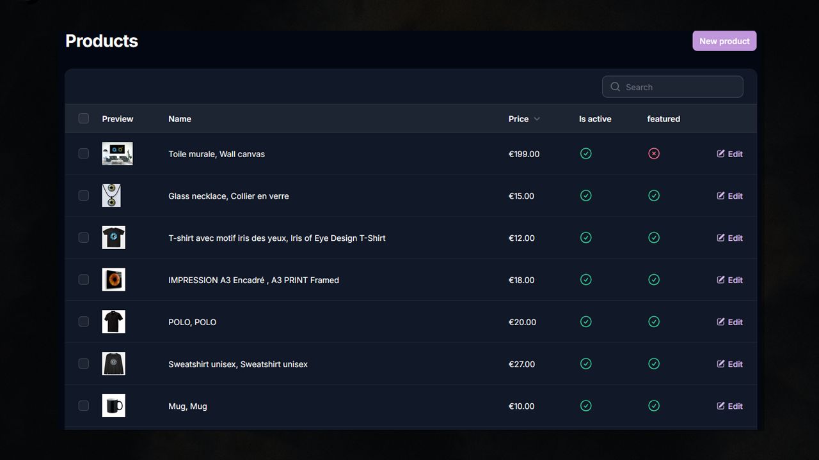
Task: Click the active checkmark icon for Glass necklace
Action: point(585,196)
